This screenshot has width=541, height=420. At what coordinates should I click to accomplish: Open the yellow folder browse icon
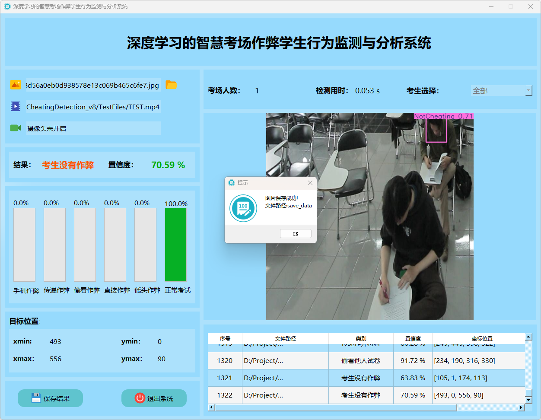point(171,85)
